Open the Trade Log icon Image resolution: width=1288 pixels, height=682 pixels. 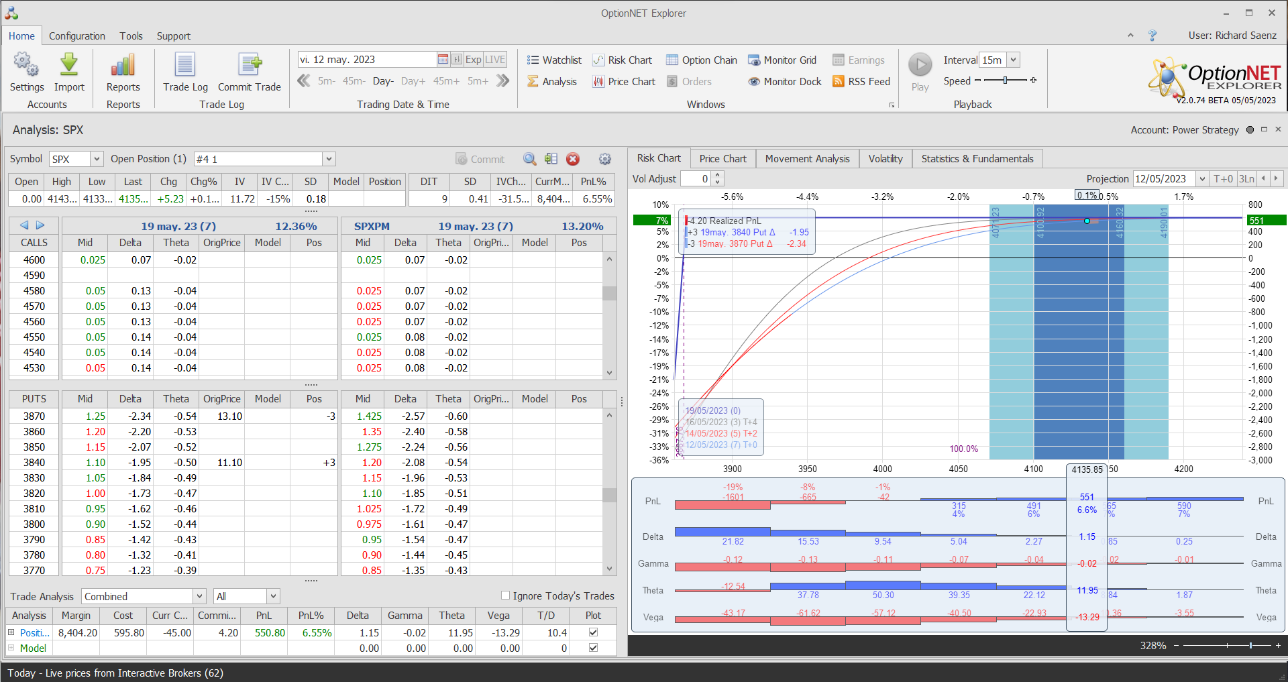coord(185,72)
